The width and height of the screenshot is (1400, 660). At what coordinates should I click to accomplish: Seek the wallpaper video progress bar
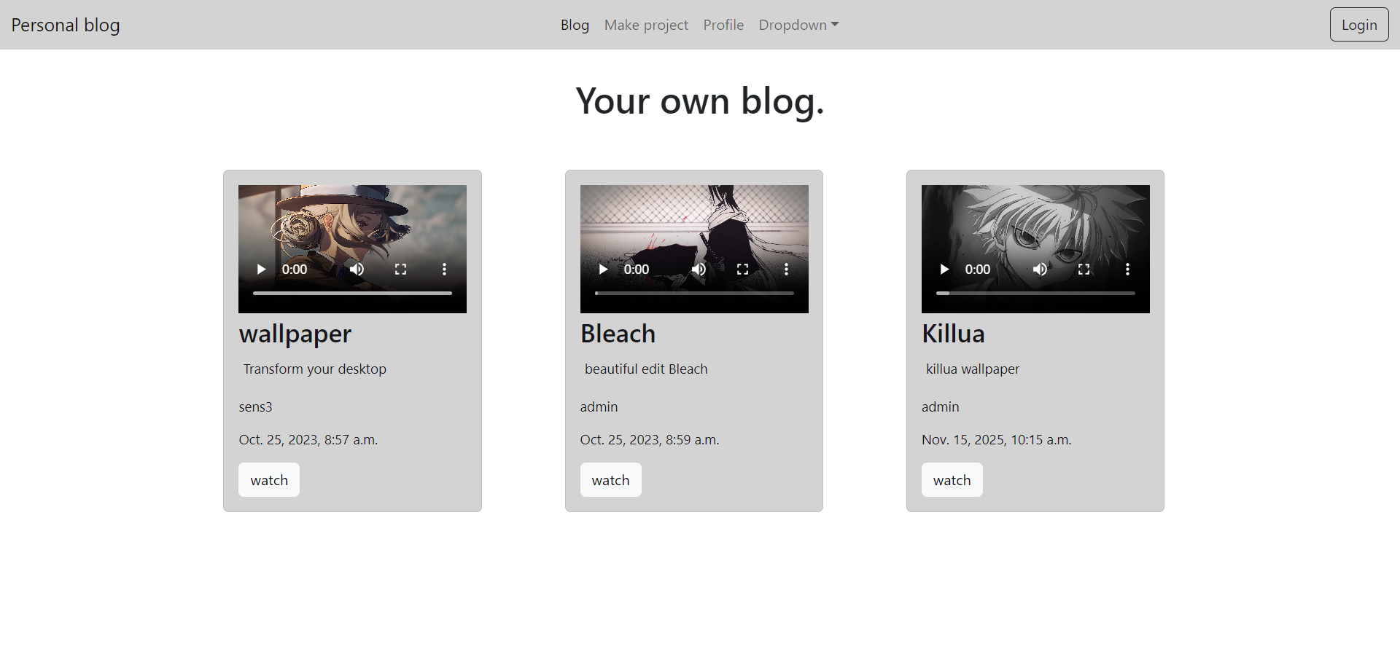pos(352,293)
